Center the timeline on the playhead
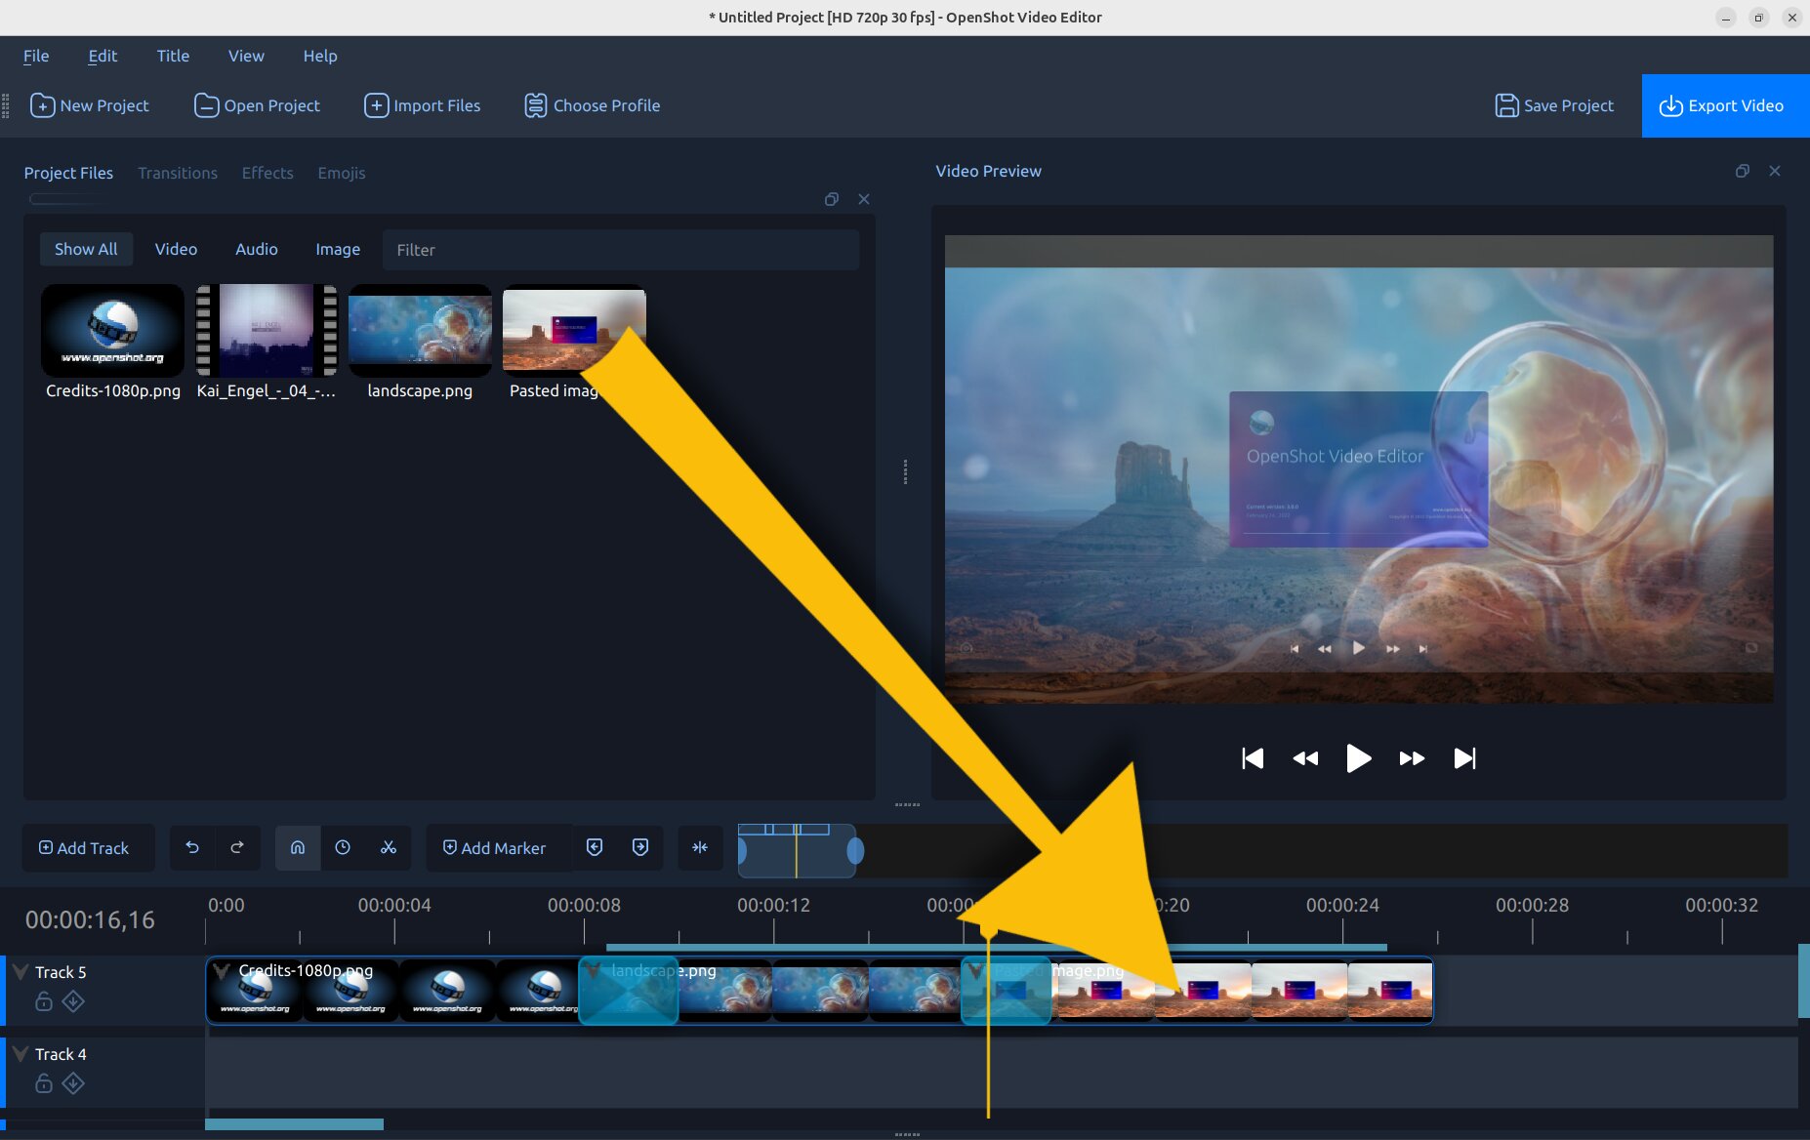The image size is (1810, 1140). click(700, 847)
